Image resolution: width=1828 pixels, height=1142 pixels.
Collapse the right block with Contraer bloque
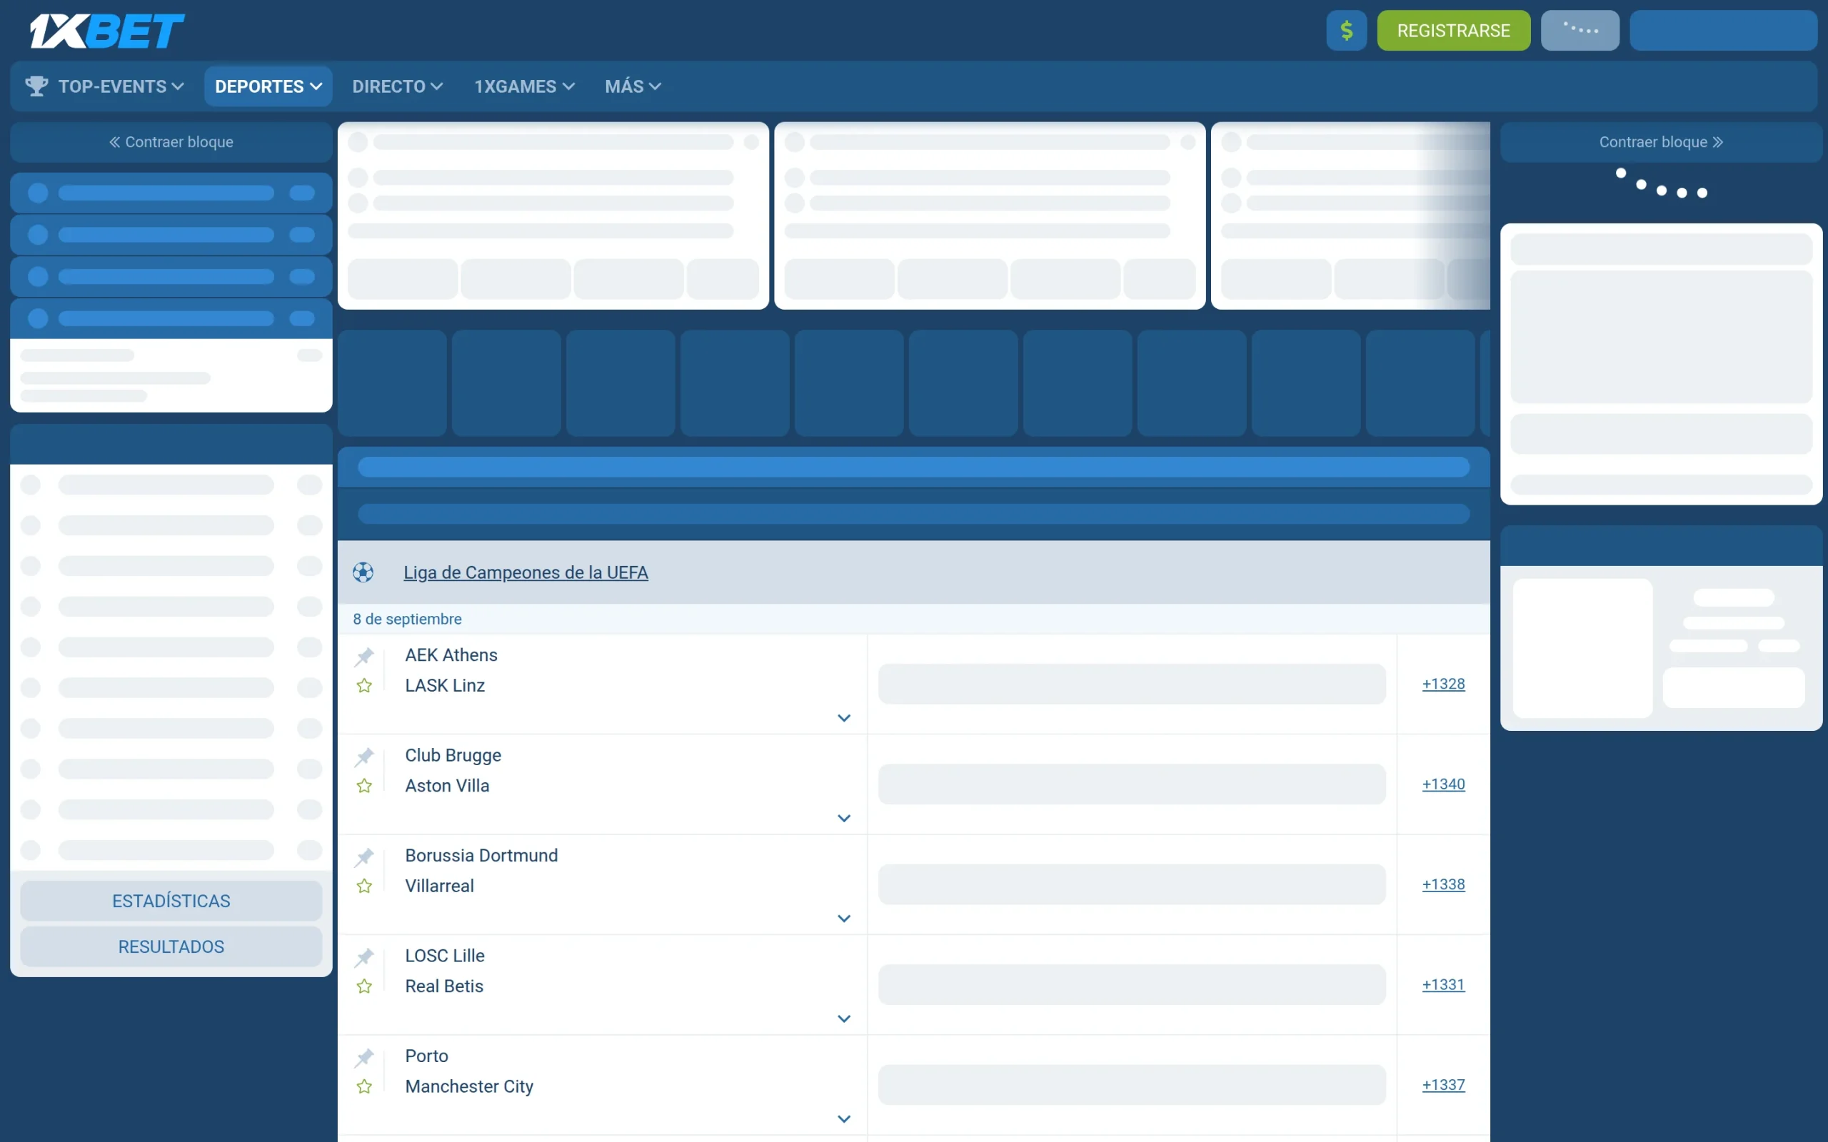(1661, 142)
